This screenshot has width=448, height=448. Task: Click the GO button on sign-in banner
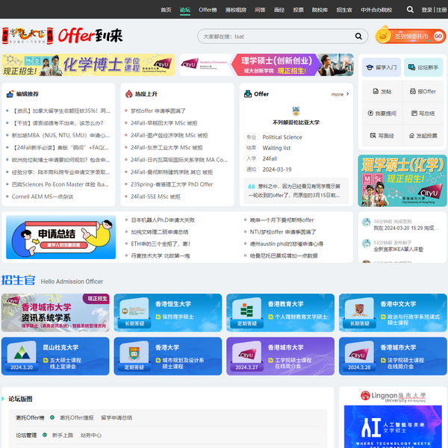tap(438, 36)
